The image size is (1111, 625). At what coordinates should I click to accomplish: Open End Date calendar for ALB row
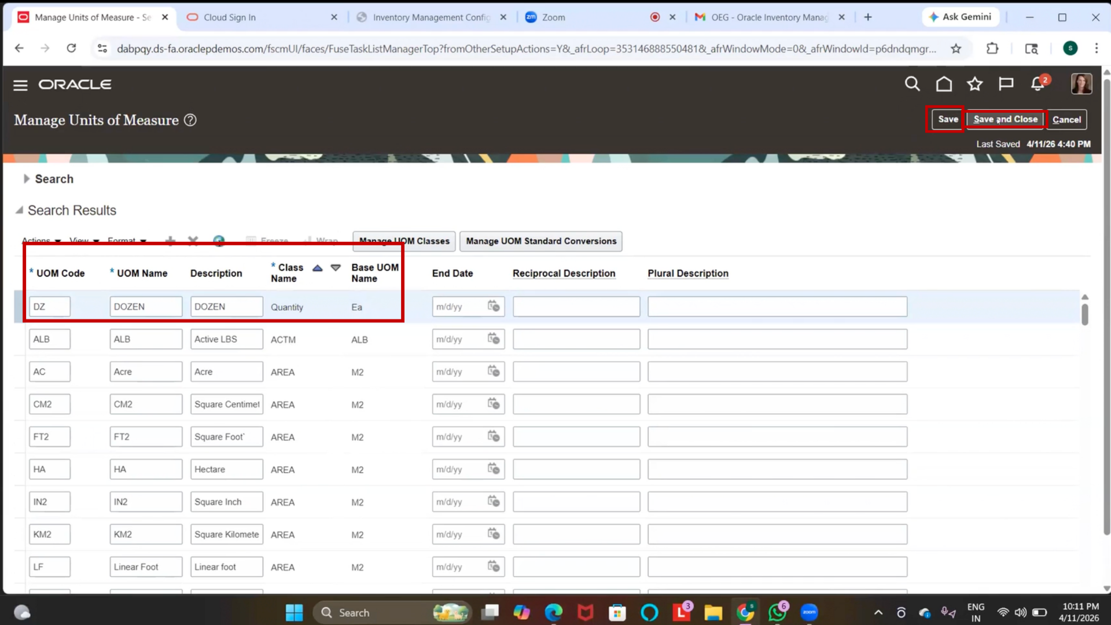click(494, 339)
